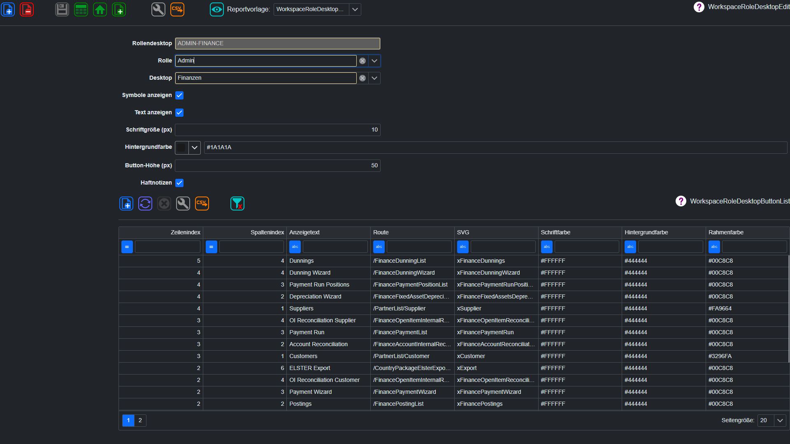The height and width of the screenshot is (444, 790).
Task: Expand the Desktop dropdown arrow
Action: [x=374, y=78]
